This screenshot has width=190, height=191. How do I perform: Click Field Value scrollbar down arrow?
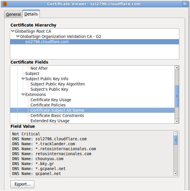[x=176, y=173]
